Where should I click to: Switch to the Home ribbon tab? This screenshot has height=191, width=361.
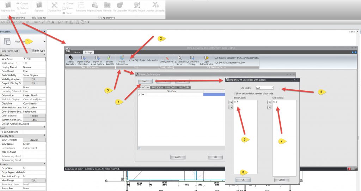77,52
